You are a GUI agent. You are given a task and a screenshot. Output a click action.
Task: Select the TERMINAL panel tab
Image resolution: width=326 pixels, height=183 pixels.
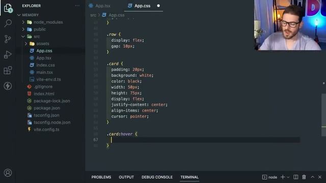coord(189,177)
